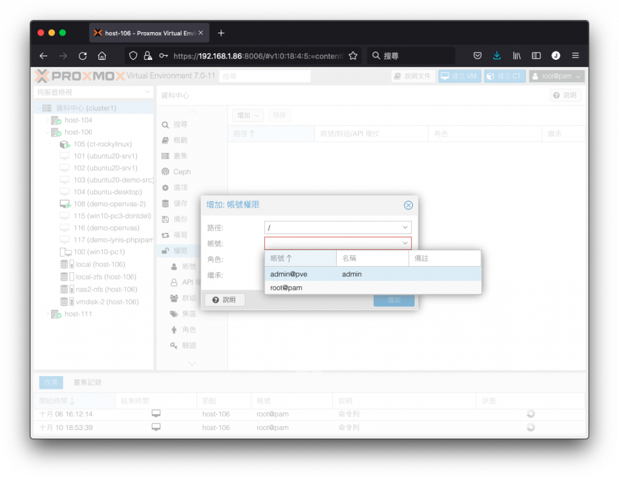
Task: Open the Firefox hamburger menu
Action: pyautogui.click(x=575, y=56)
